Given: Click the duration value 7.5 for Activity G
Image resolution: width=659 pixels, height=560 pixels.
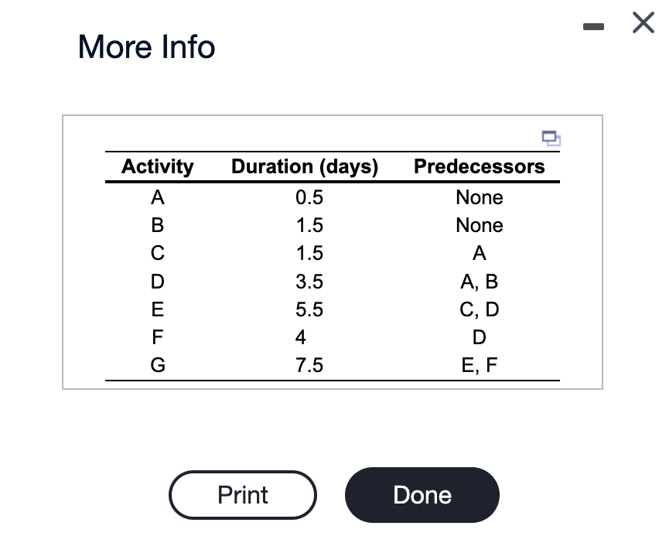Looking at the screenshot, I should click(310, 364).
